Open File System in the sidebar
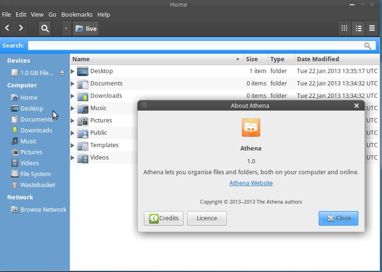382x272 pixels. (31, 174)
